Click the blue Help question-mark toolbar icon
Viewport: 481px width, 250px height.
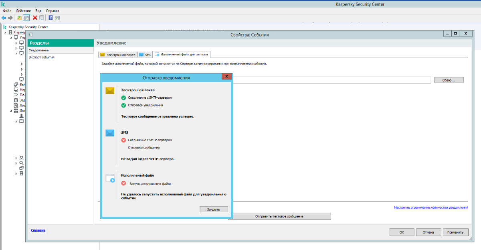tap(51, 18)
